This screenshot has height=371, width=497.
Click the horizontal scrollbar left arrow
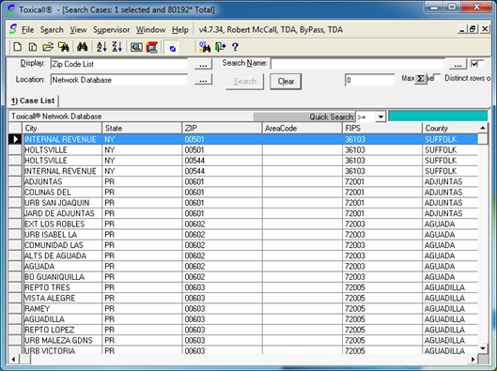click(13, 360)
